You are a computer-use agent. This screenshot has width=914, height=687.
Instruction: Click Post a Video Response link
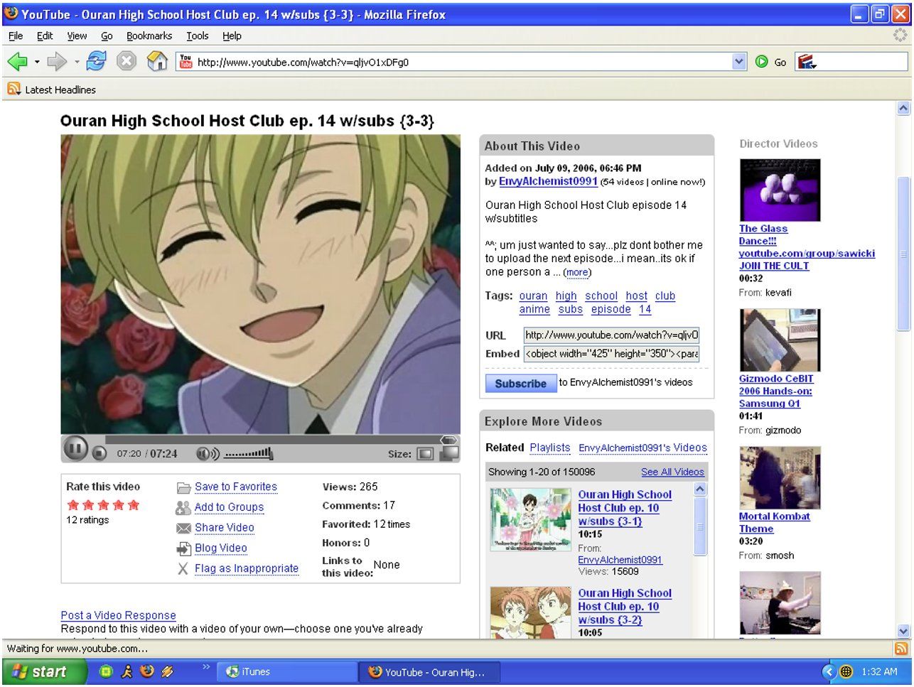pos(118,615)
